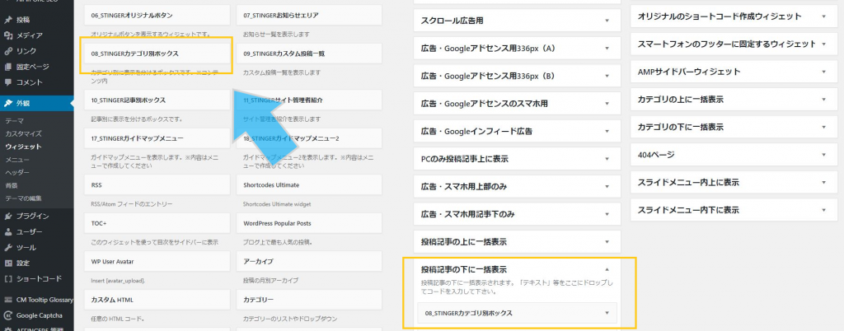Collapse the 投稿記事の下に一括表示 area
Screen dimensions: 844x331
[x=607, y=269]
